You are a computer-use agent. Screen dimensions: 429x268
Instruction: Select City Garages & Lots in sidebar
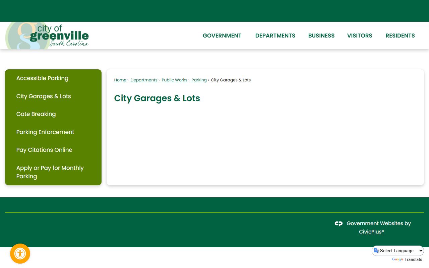coord(53,96)
